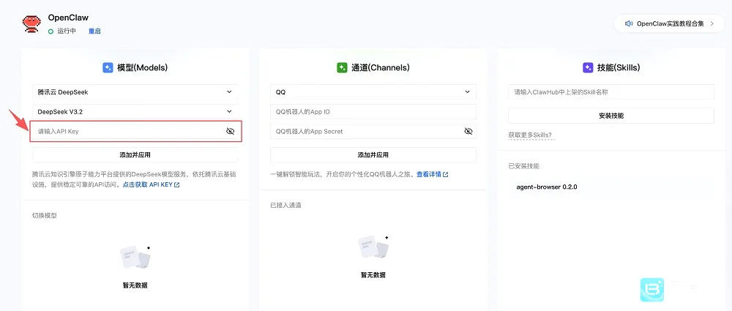Image resolution: width=732 pixels, height=311 pixels.
Task: Click 暂无数据 text in Models panel
Action: tap(135, 285)
